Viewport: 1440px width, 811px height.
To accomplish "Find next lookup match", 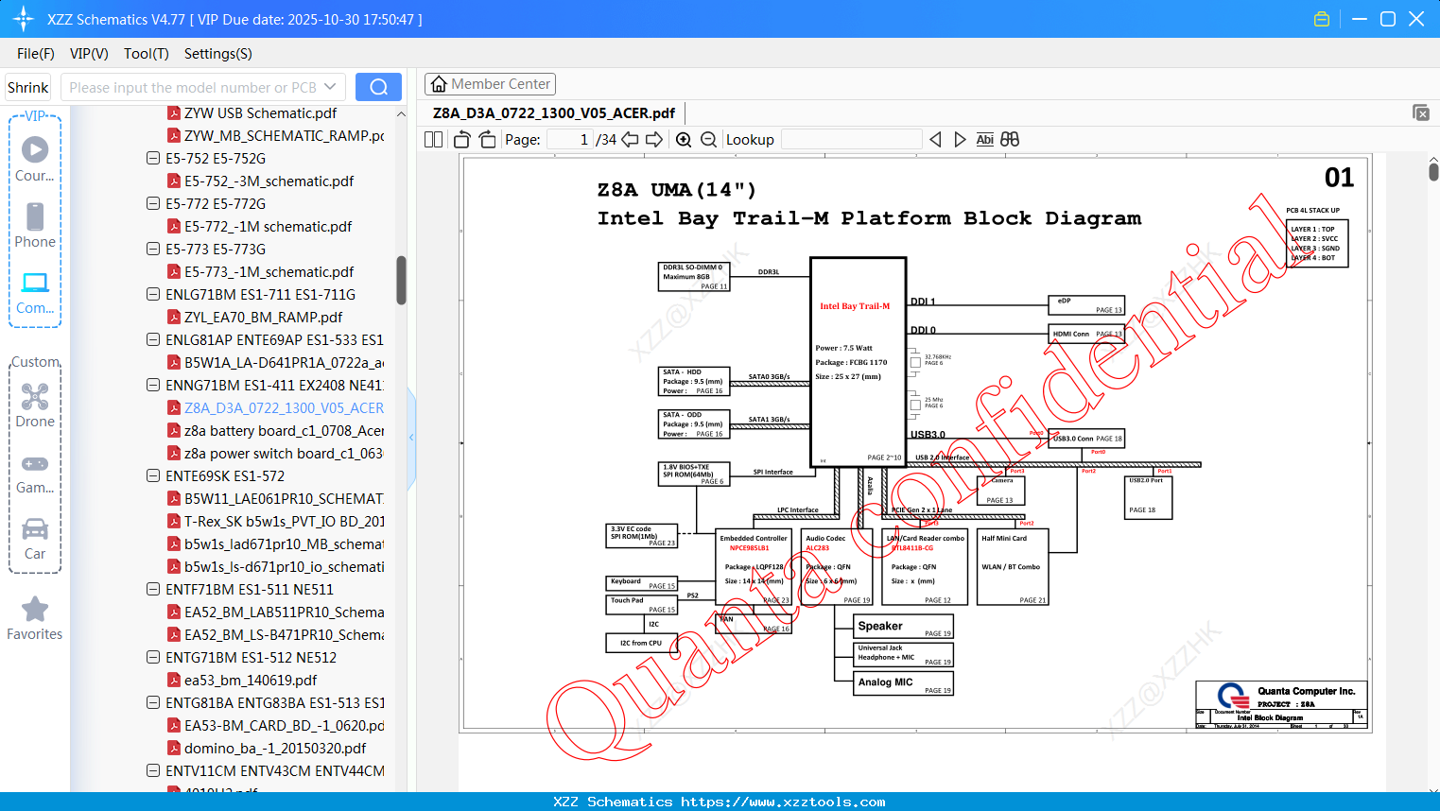I will tap(960, 140).
